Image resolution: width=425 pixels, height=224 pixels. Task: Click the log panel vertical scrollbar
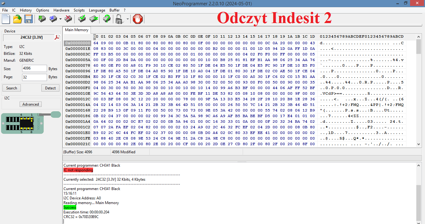418,193
